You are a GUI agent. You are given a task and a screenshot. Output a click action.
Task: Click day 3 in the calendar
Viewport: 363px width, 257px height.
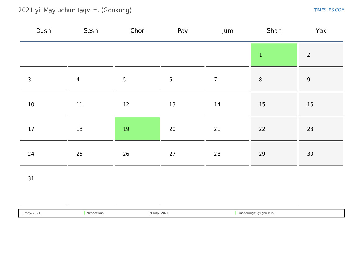tap(43, 80)
